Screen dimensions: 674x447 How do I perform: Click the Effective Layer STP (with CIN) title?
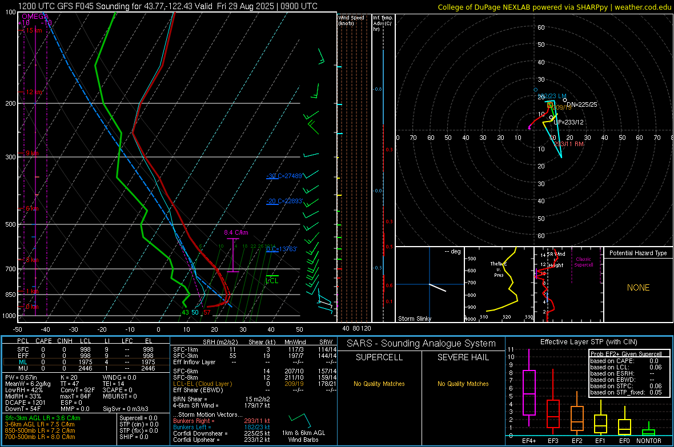tap(588, 342)
